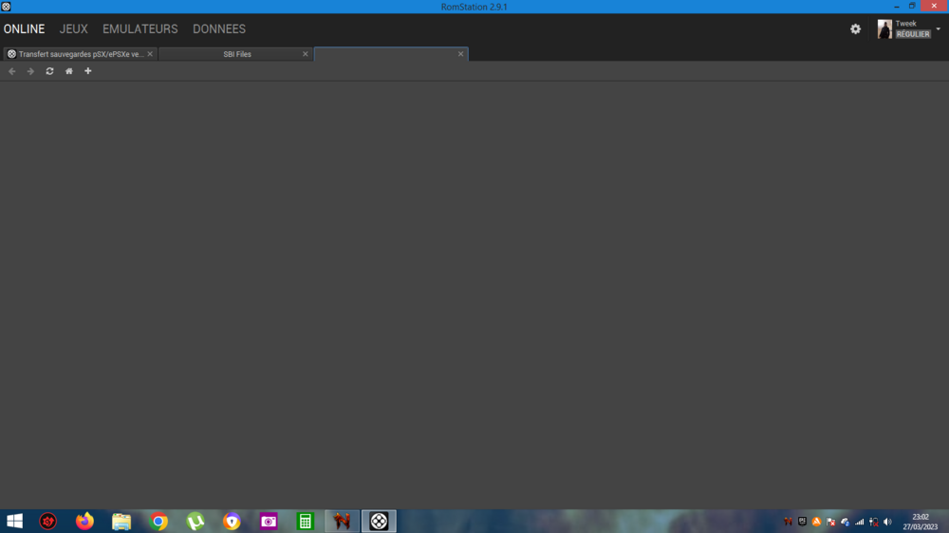Open a new tab with plus icon

pyautogui.click(x=88, y=71)
